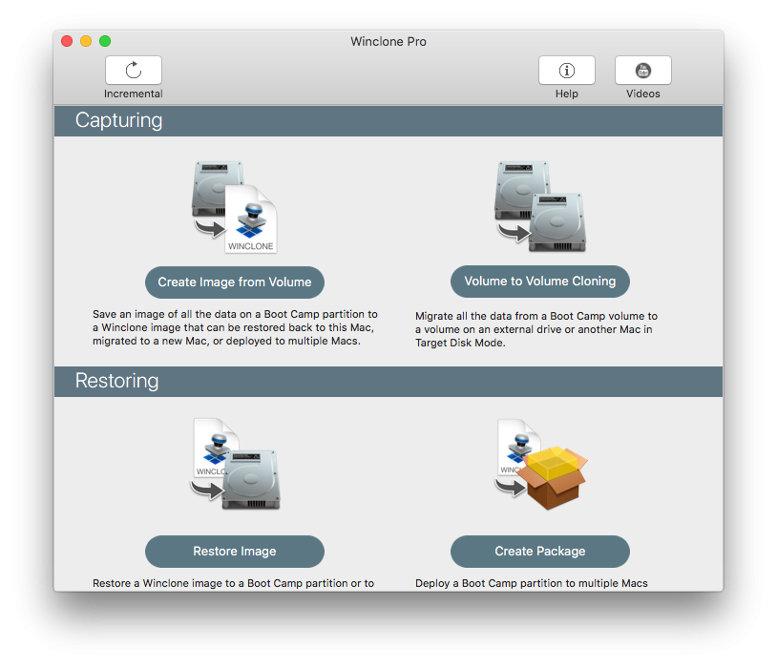777x668 pixels.
Task: Close the Winclone Pro window
Action: 67,41
